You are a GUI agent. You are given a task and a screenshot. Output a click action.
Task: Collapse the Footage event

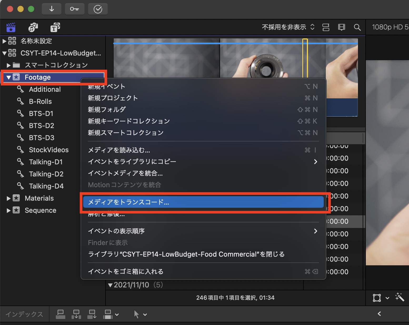click(9, 77)
